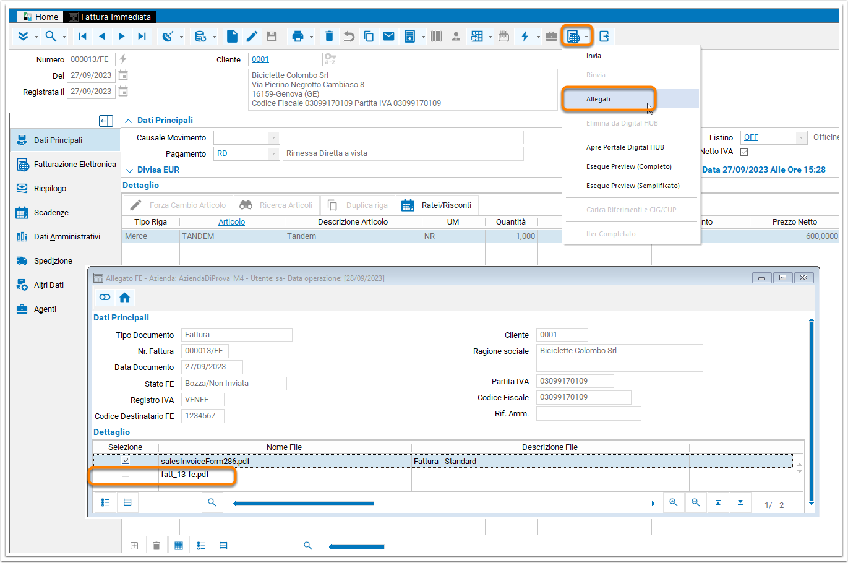Screen dimensions: 848x563
Task: Switch to the Home tab
Action: [40, 17]
